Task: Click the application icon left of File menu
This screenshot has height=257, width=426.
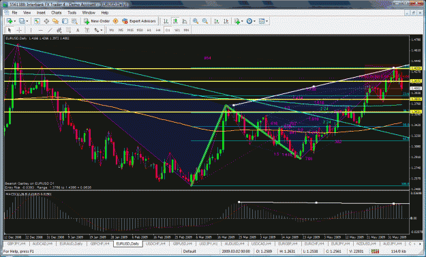Action: (x=7, y=12)
